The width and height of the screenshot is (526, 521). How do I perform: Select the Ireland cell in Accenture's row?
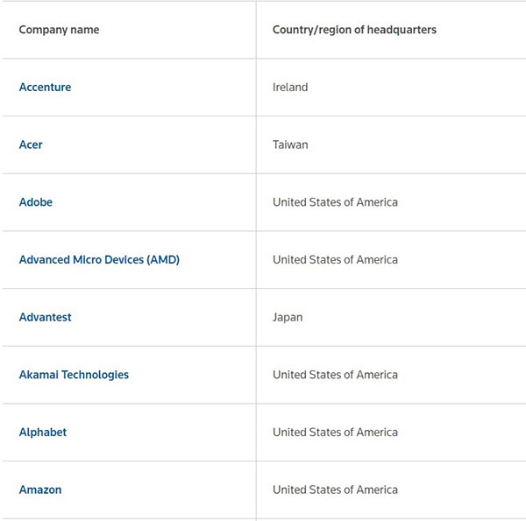(290, 88)
